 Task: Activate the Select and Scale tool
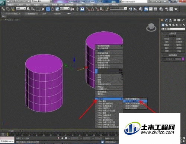pos(57,9)
